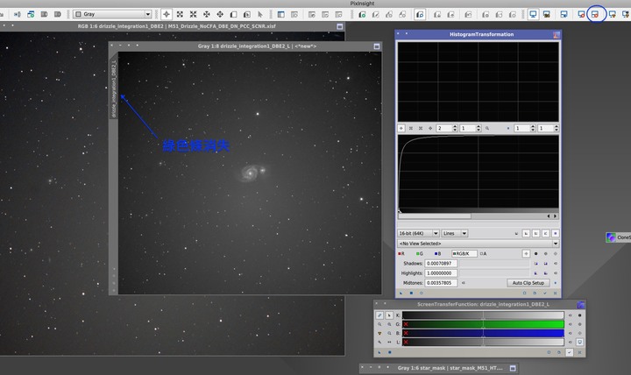Click the reset shadows icon
This screenshot has width=631, height=375.
[556, 263]
